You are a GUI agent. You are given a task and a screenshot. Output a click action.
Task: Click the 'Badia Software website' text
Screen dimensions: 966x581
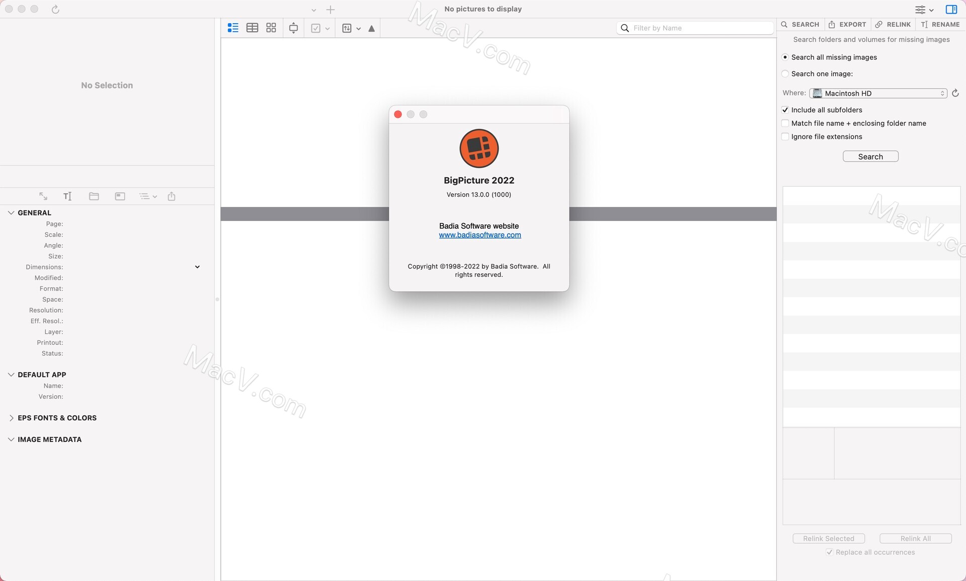[479, 226]
